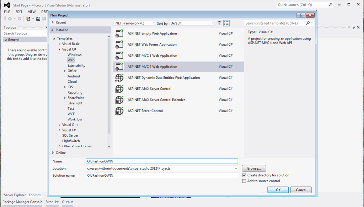The image size is (364, 207).
Task: Select the LightSwitch template category
Action: pos(71,141)
